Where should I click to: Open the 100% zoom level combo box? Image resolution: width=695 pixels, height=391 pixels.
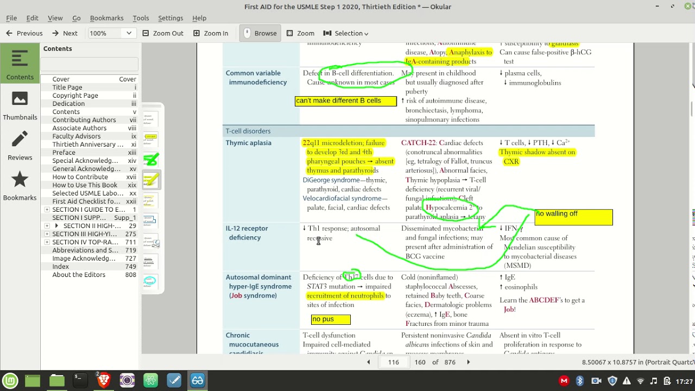[111, 33]
